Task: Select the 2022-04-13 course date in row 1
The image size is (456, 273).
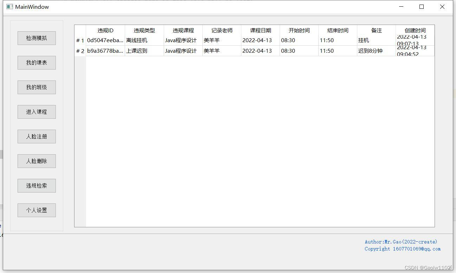Action: click(260, 40)
